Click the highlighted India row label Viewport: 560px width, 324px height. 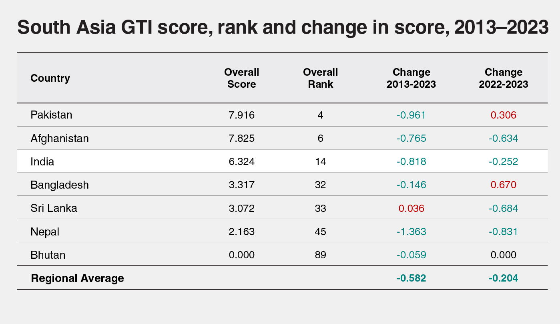(x=42, y=161)
